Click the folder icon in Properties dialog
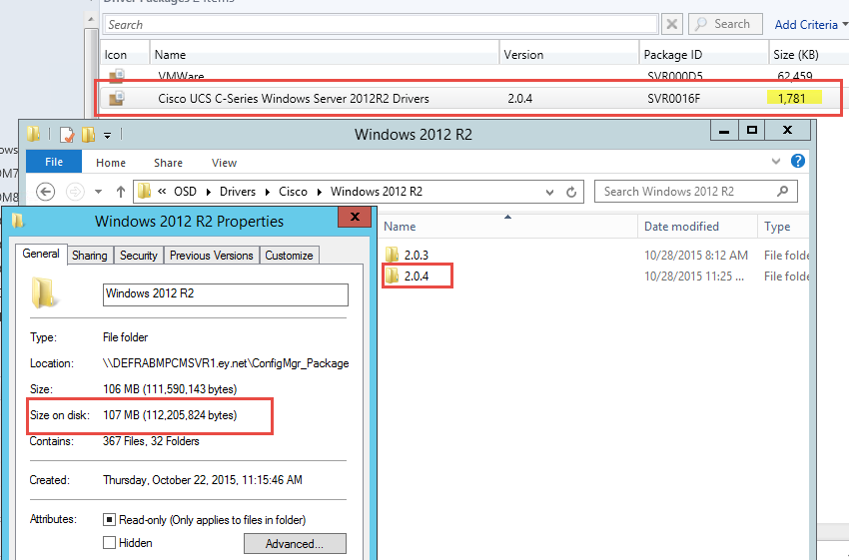 (43, 292)
